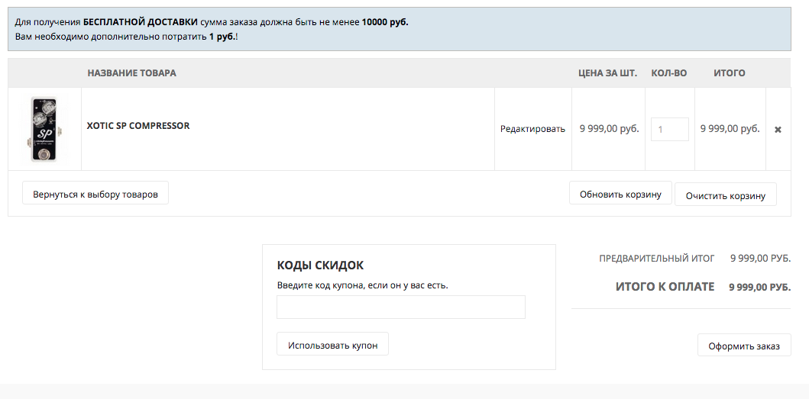809x399 pixels.
Task: Select the КОЛ-ВО column header
Action: (668, 73)
